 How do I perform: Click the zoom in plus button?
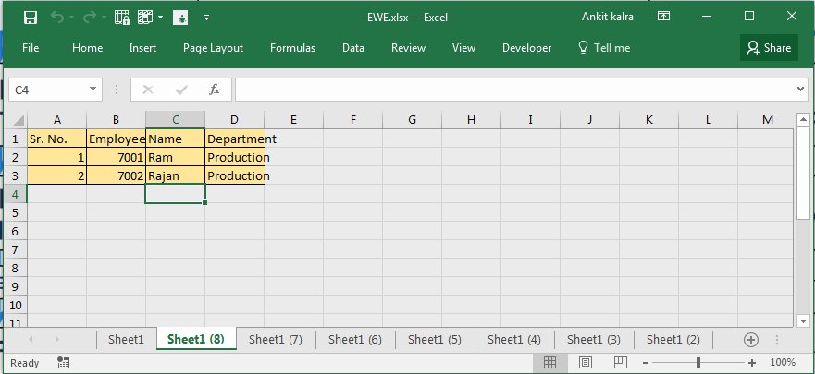[x=752, y=363]
